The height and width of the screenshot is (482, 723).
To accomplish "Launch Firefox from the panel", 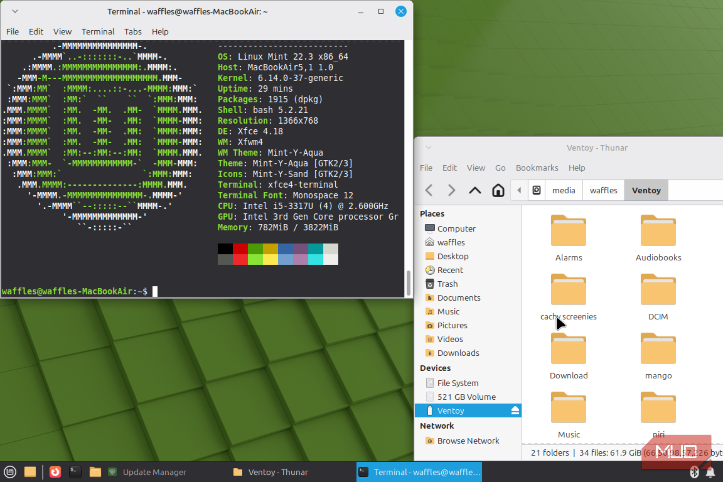I will [55, 472].
